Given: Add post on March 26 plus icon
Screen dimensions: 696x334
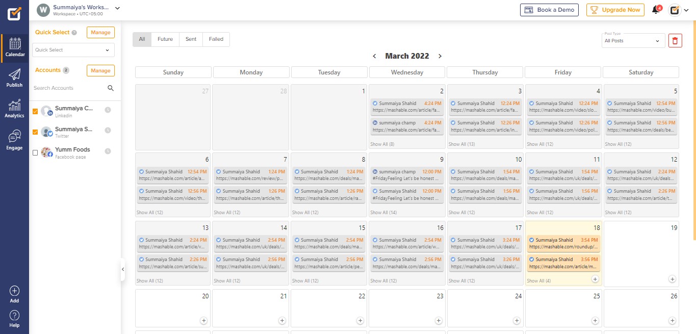Looking at the screenshot, I should click(x=673, y=321).
